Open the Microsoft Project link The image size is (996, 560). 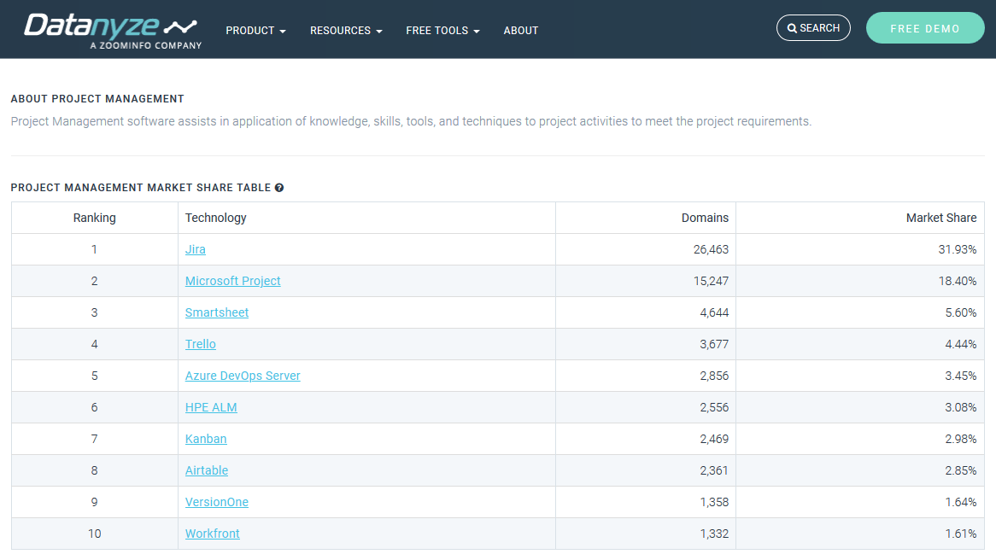[x=232, y=281]
